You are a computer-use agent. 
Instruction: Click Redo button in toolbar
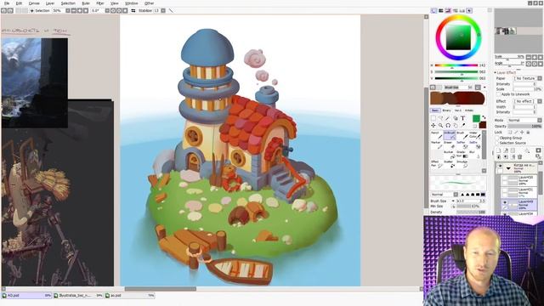10,11
